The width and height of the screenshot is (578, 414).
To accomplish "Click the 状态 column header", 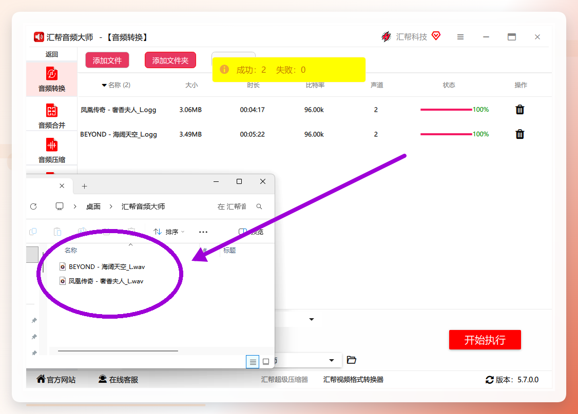I will (x=449, y=85).
